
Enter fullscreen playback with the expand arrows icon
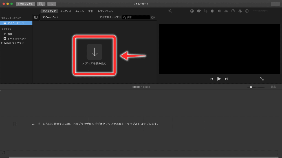[262, 79]
